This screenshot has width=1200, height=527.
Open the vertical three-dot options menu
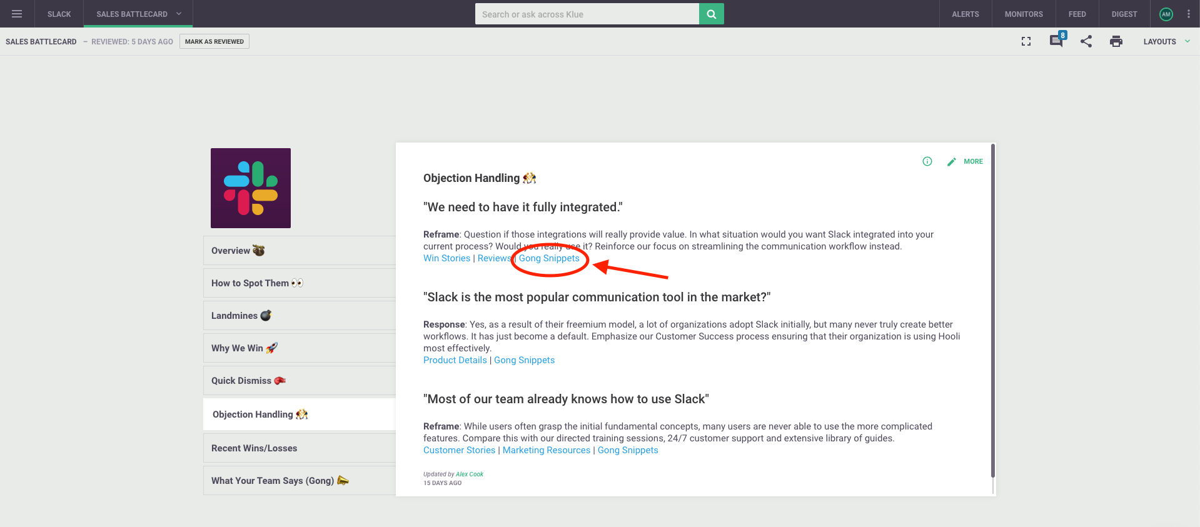[1189, 14]
